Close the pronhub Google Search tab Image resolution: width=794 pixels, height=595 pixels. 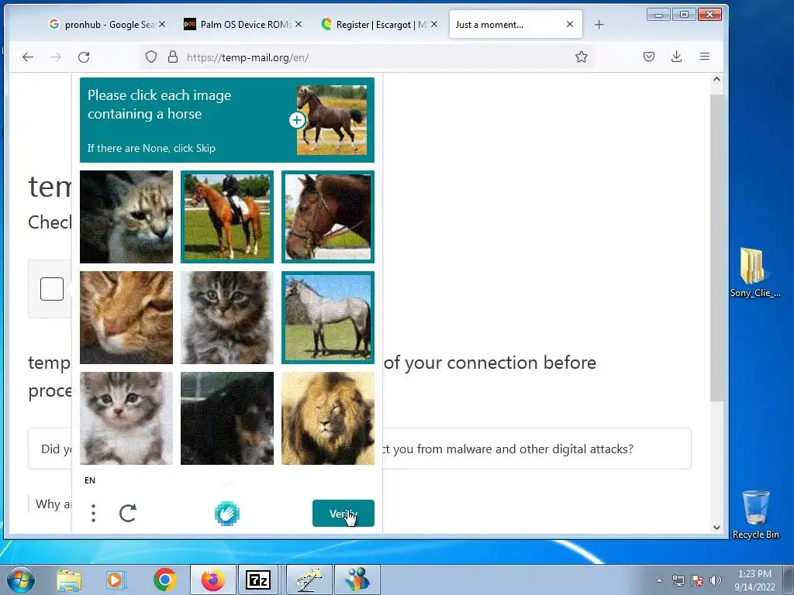point(162,24)
